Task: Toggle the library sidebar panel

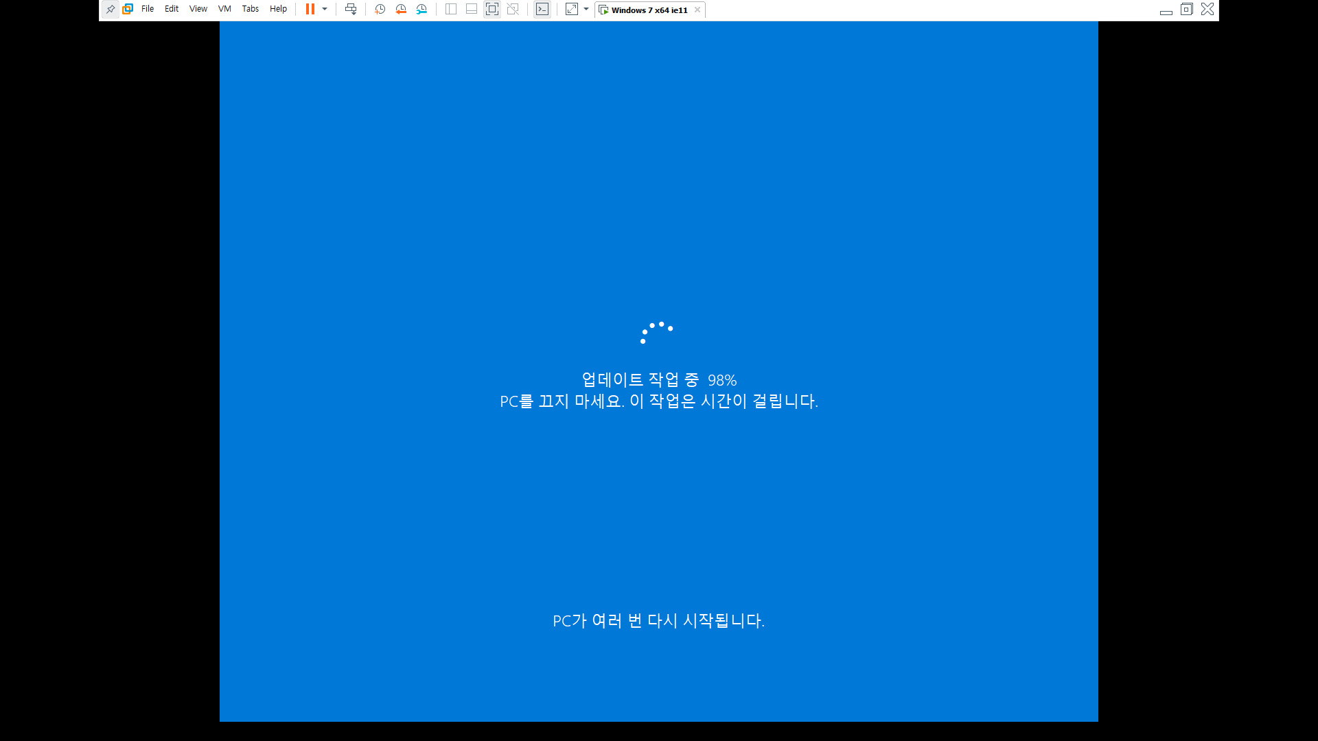Action: [x=451, y=9]
